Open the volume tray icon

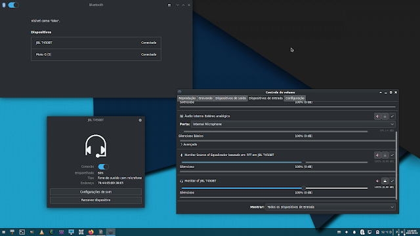point(346,232)
